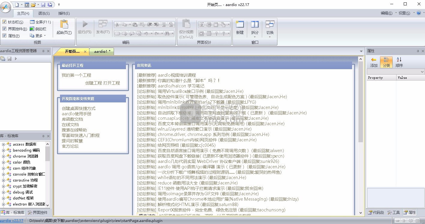Pin the aardio工程资源管理器 panel
This screenshot has height=224, width=425.
pos(43,51)
